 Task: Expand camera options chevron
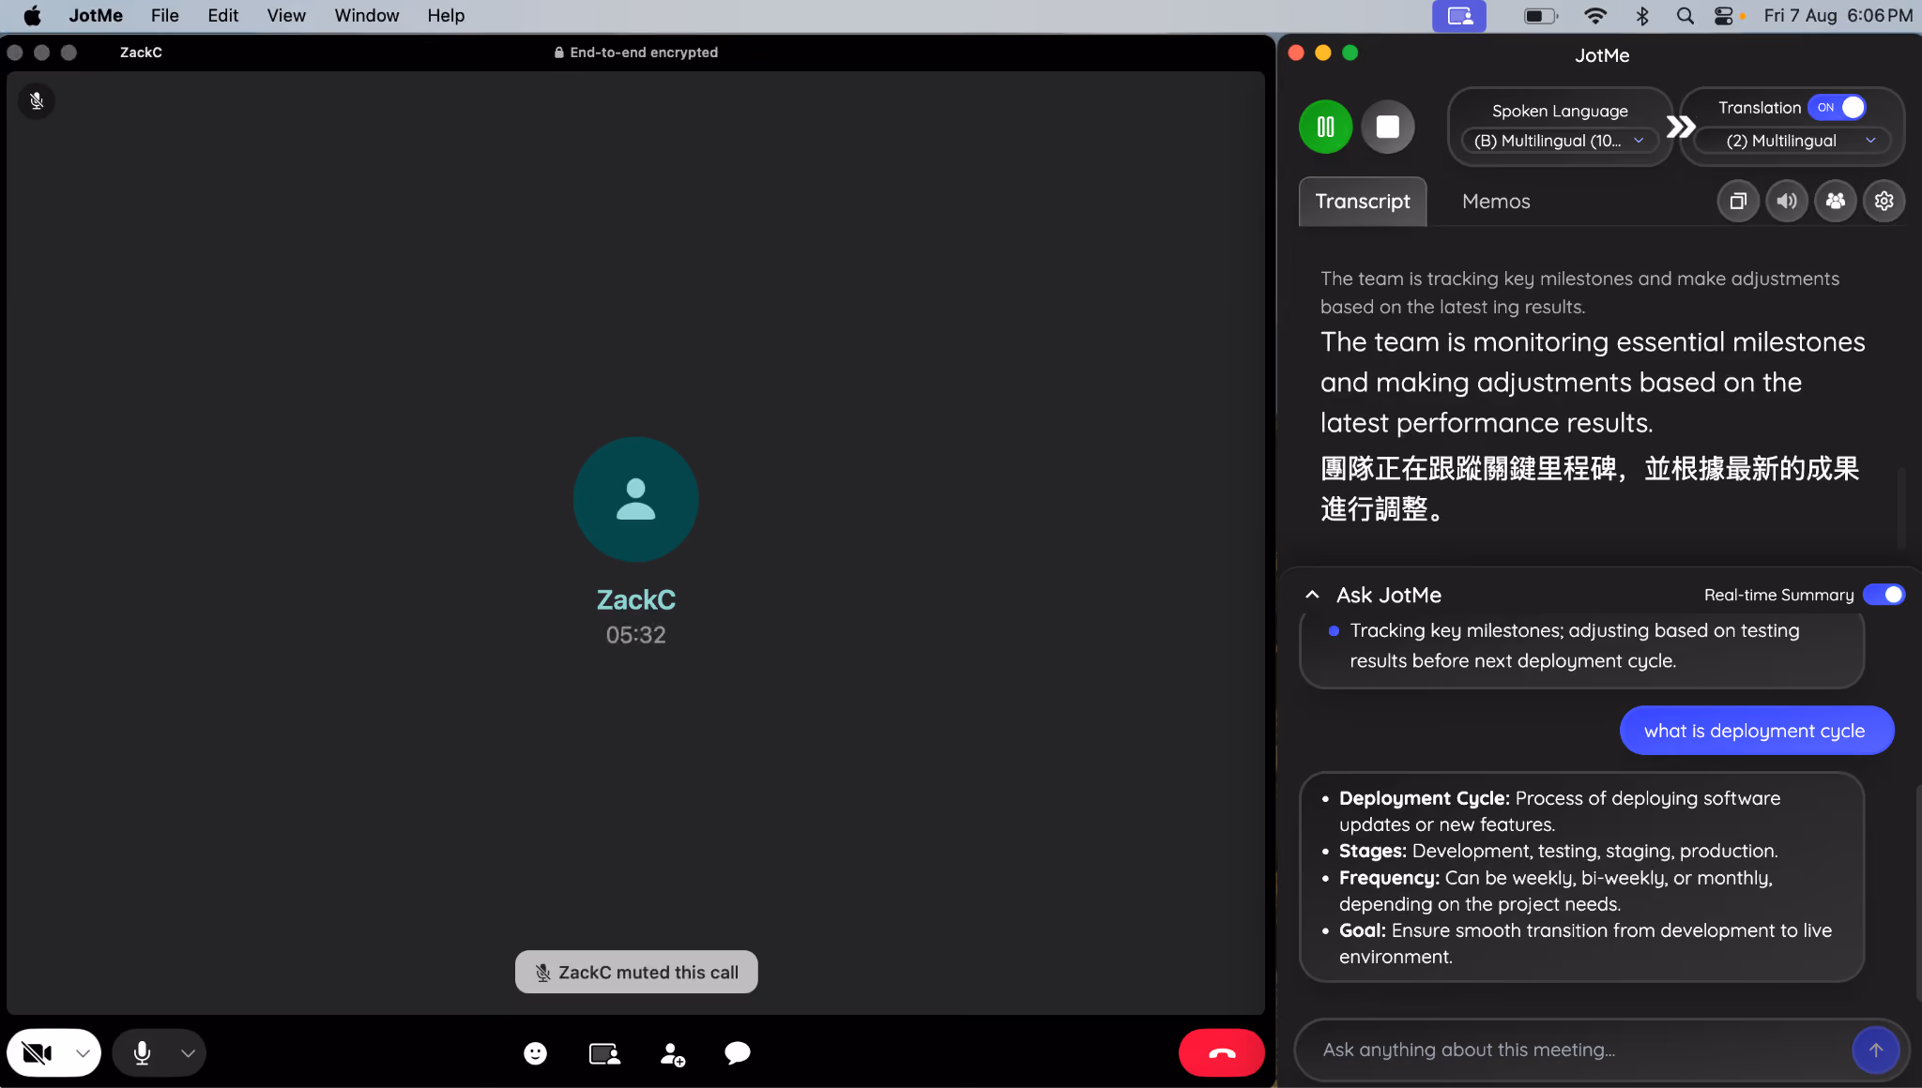83,1053
